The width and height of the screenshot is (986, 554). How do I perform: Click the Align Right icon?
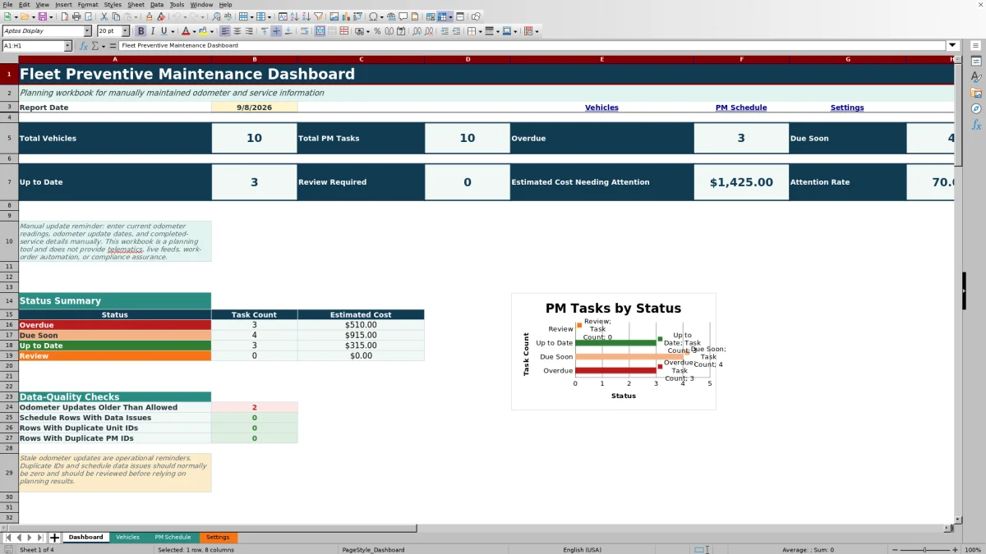coord(249,31)
